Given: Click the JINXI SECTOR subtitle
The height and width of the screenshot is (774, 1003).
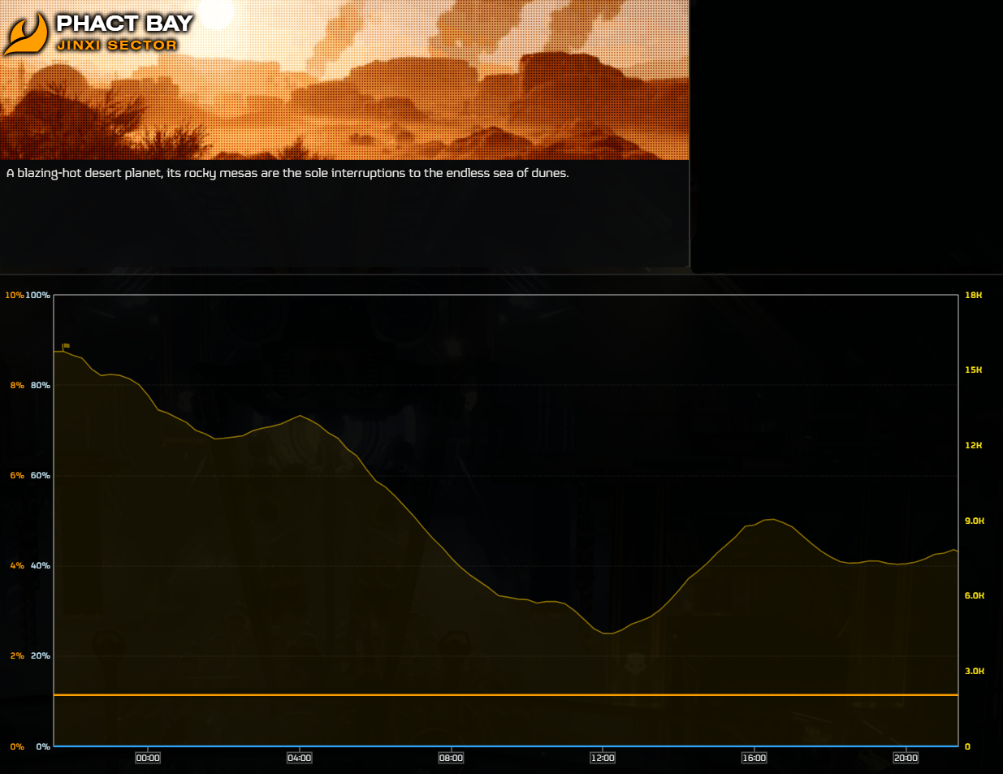Looking at the screenshot, I should tap(117, 45).
